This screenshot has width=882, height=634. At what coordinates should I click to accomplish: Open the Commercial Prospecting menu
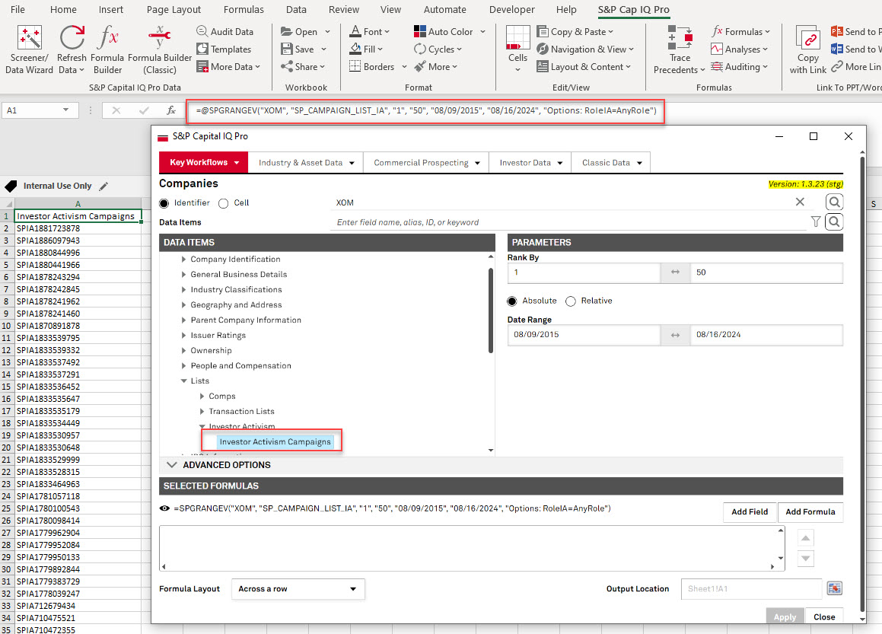(426, 163)
